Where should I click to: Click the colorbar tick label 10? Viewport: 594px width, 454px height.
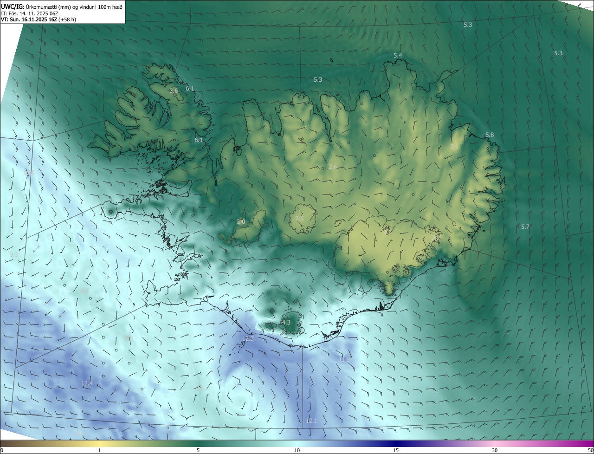tap(297, 451)
